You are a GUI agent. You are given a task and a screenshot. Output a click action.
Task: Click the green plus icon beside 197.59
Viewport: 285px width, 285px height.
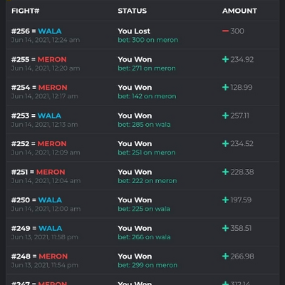tap(225, 199)
